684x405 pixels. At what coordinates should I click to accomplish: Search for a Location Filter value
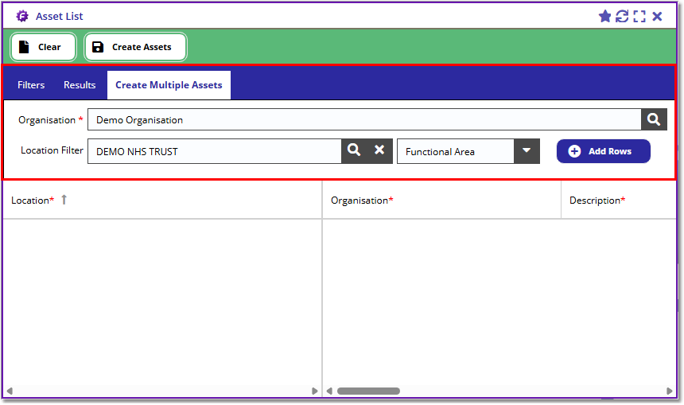tap(354, 150)
